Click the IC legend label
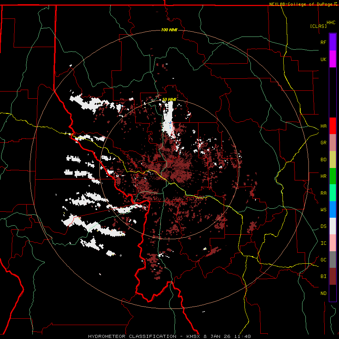This screenshot has height=339, width=339. pos(323,243)
